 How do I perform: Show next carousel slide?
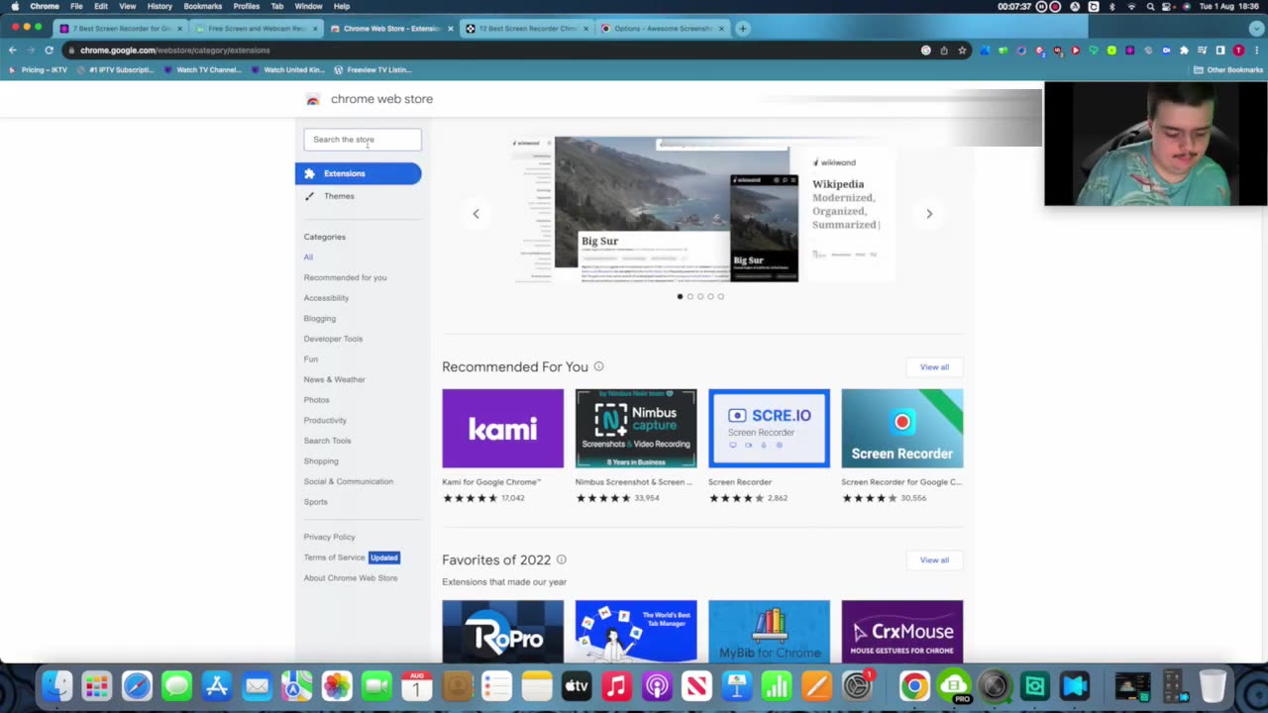929,213
